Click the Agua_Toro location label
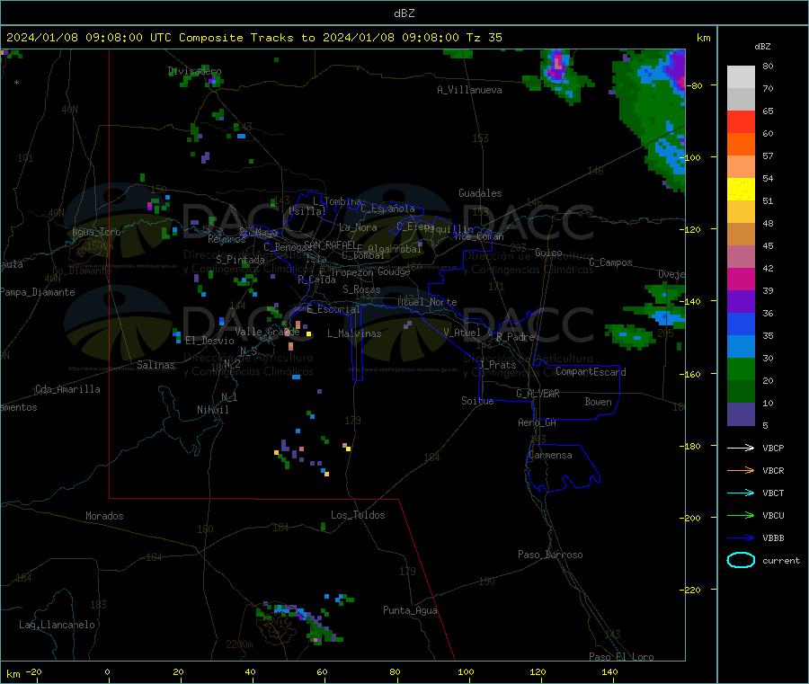Image resolution: width=809 pixels, height=684 pixels. (96, 232)
